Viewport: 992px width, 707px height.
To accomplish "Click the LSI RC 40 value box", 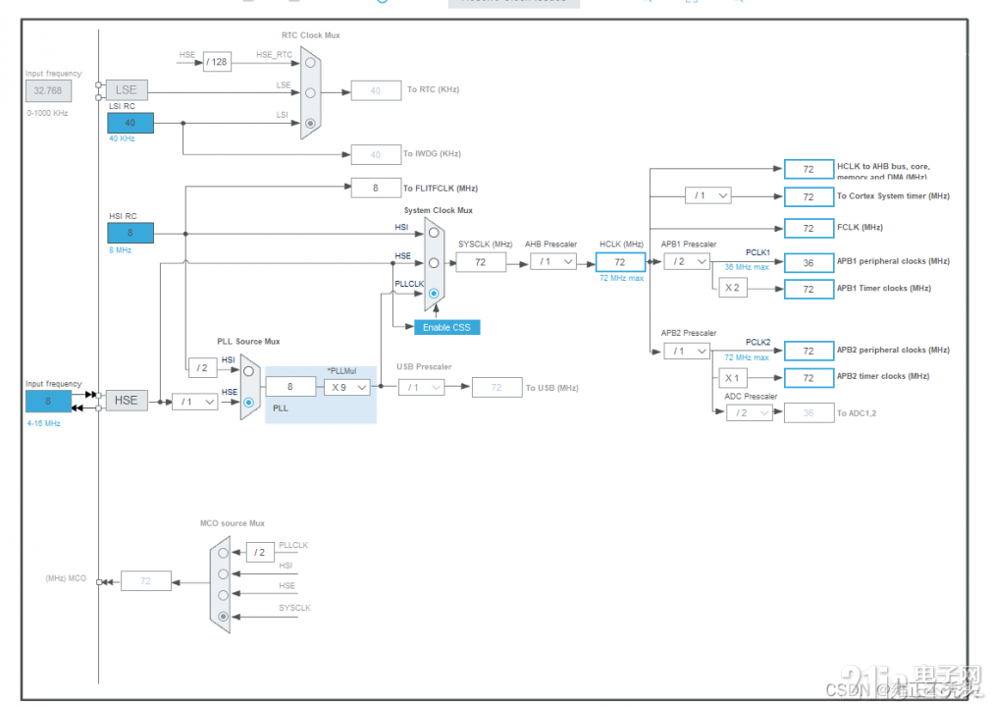I will pos(131,123).
